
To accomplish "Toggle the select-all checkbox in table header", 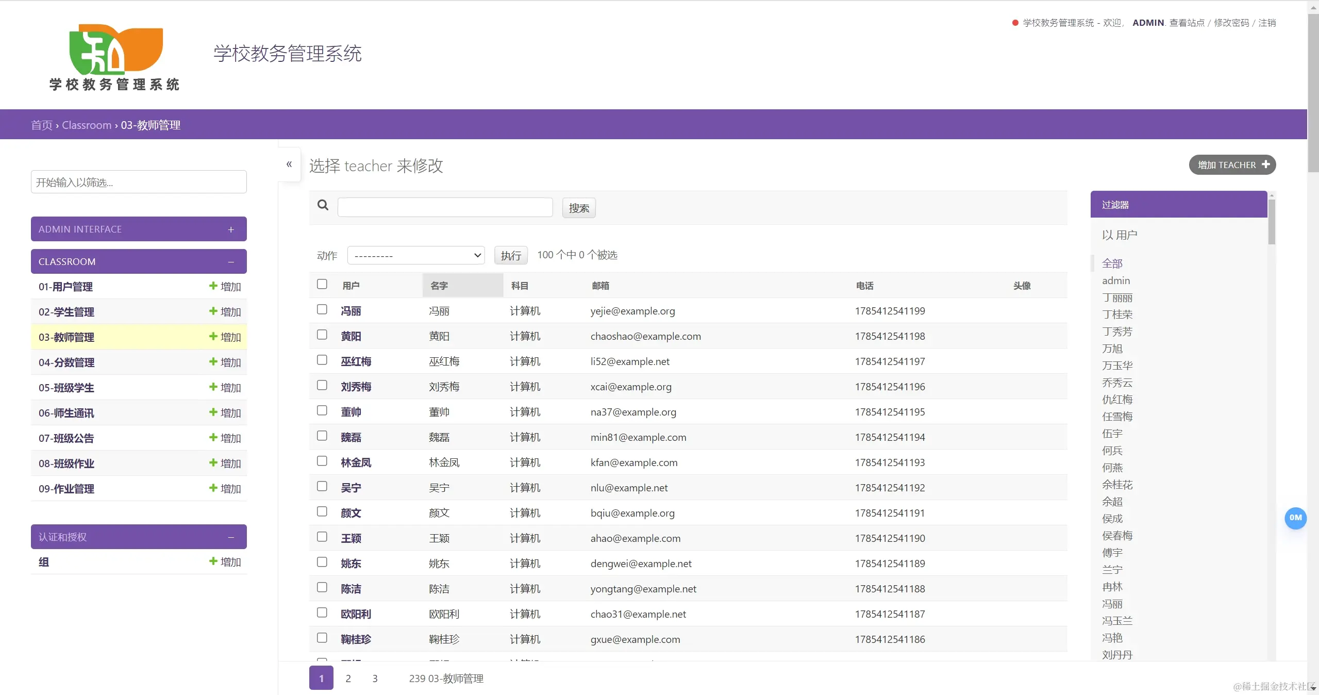I will pos(322,285).
